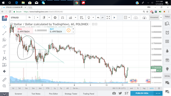The width and height of the screenshot is (171, 96).
Task: Open the Screener tab
Action: 18,94
